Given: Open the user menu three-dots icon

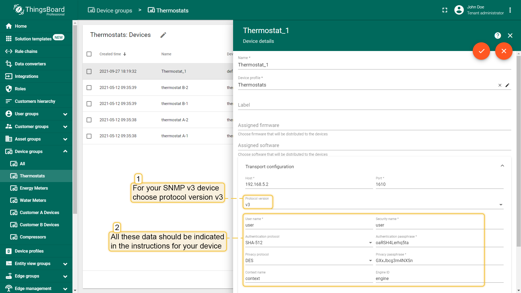Looking at the screenshot, I should point(510,10).
